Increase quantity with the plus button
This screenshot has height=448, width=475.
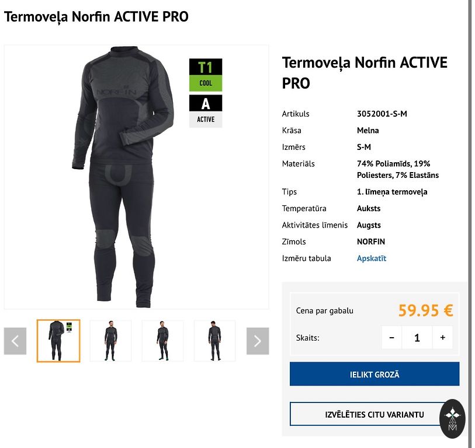click(443, 337)
